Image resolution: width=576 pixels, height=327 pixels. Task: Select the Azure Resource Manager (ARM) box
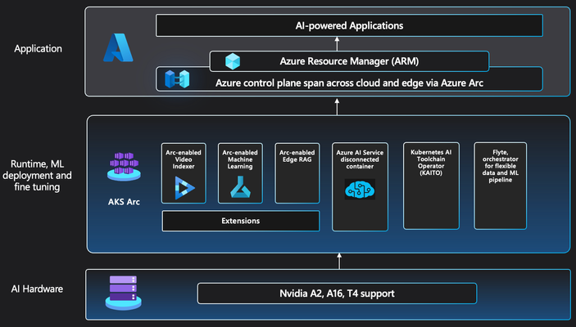(349, 61)
